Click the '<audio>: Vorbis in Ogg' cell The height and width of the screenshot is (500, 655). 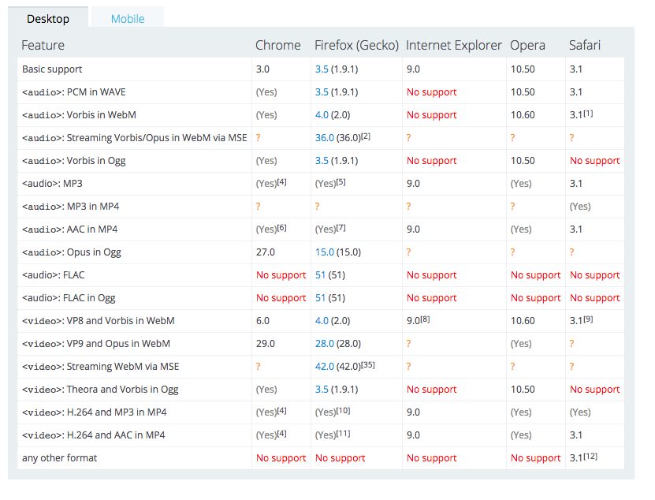[135, 161]
